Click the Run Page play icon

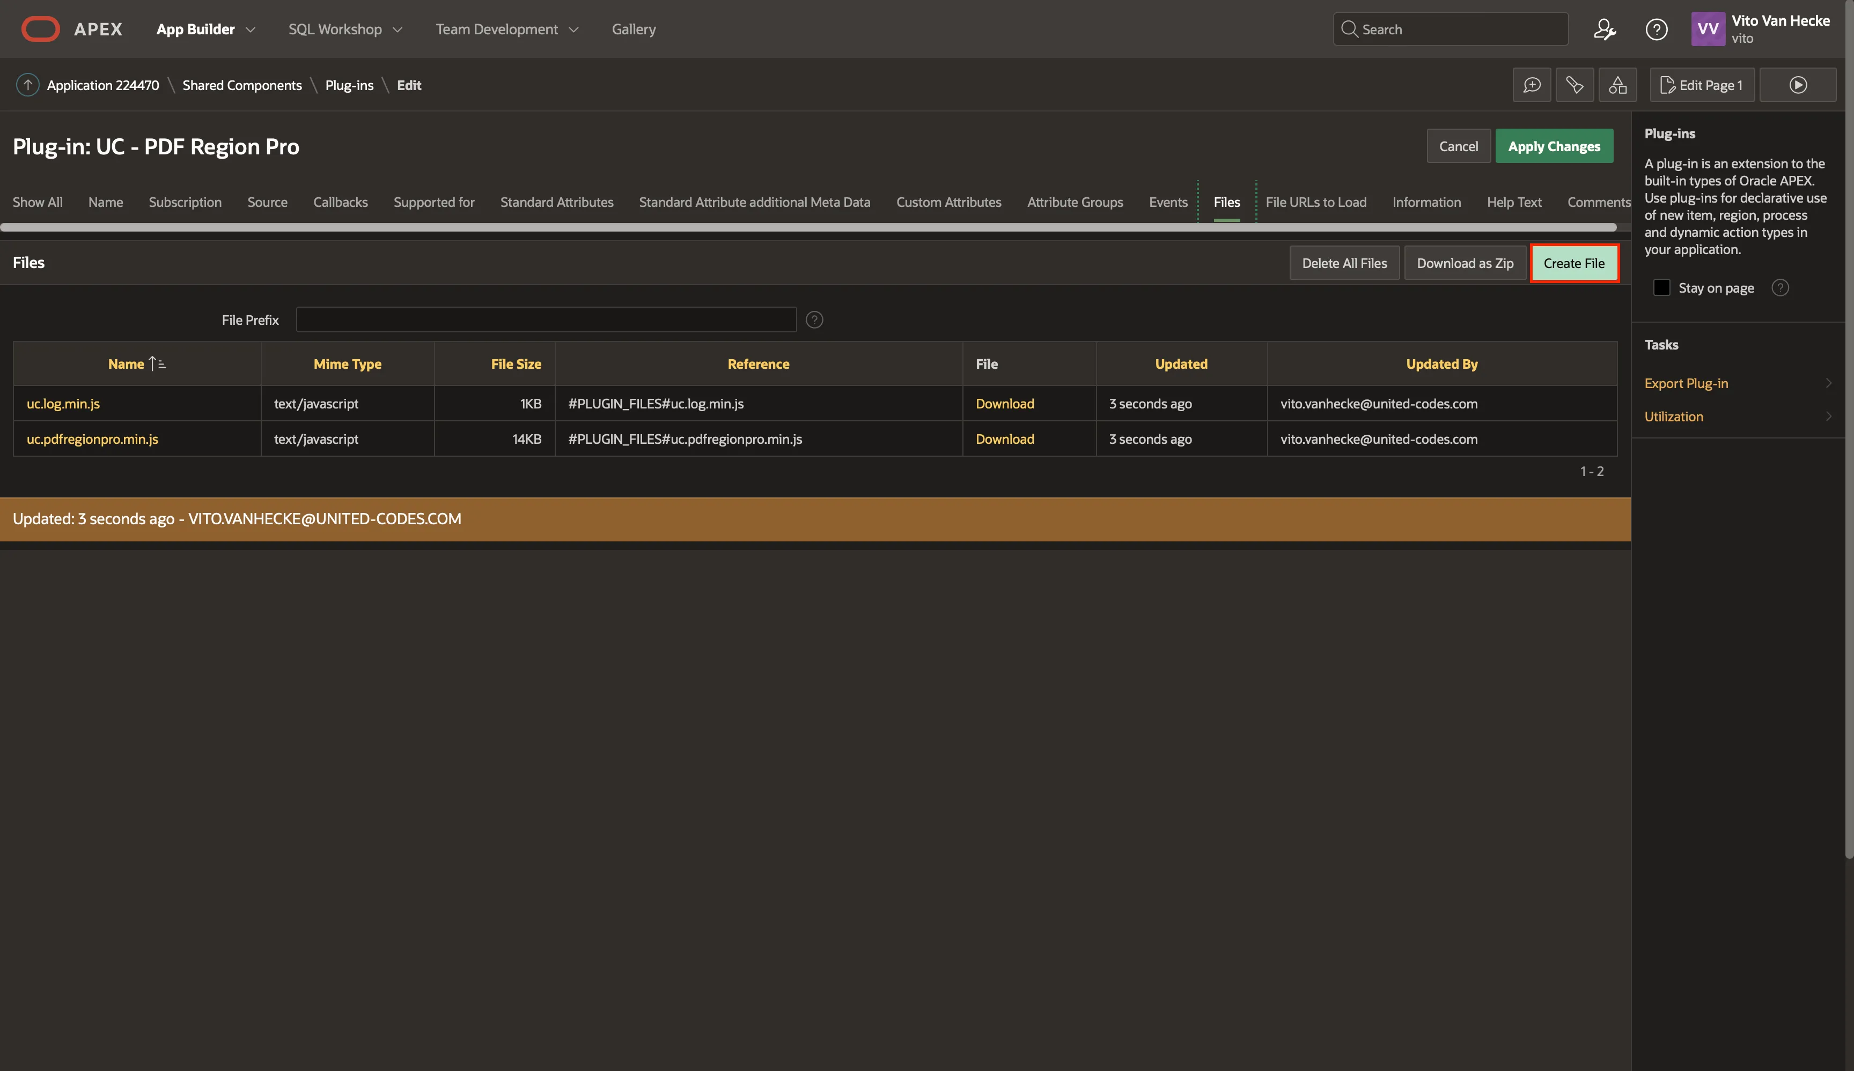tap(1797, 85)
